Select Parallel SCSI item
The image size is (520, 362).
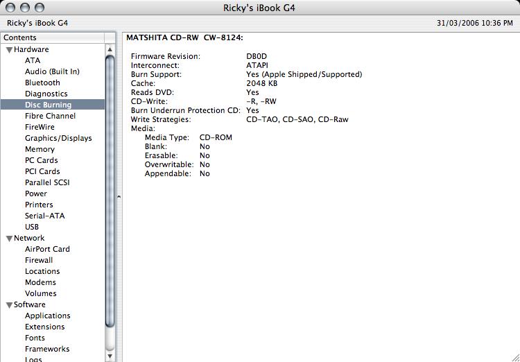tap(47, 182)
